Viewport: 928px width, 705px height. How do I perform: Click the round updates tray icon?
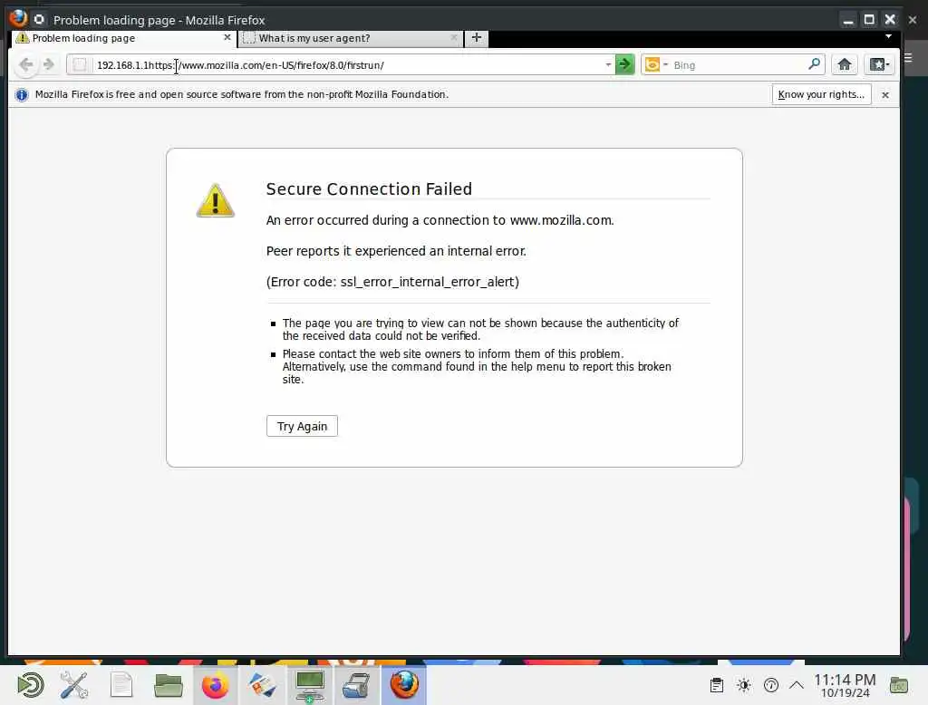pyautogui.click(x=771, y=685)
